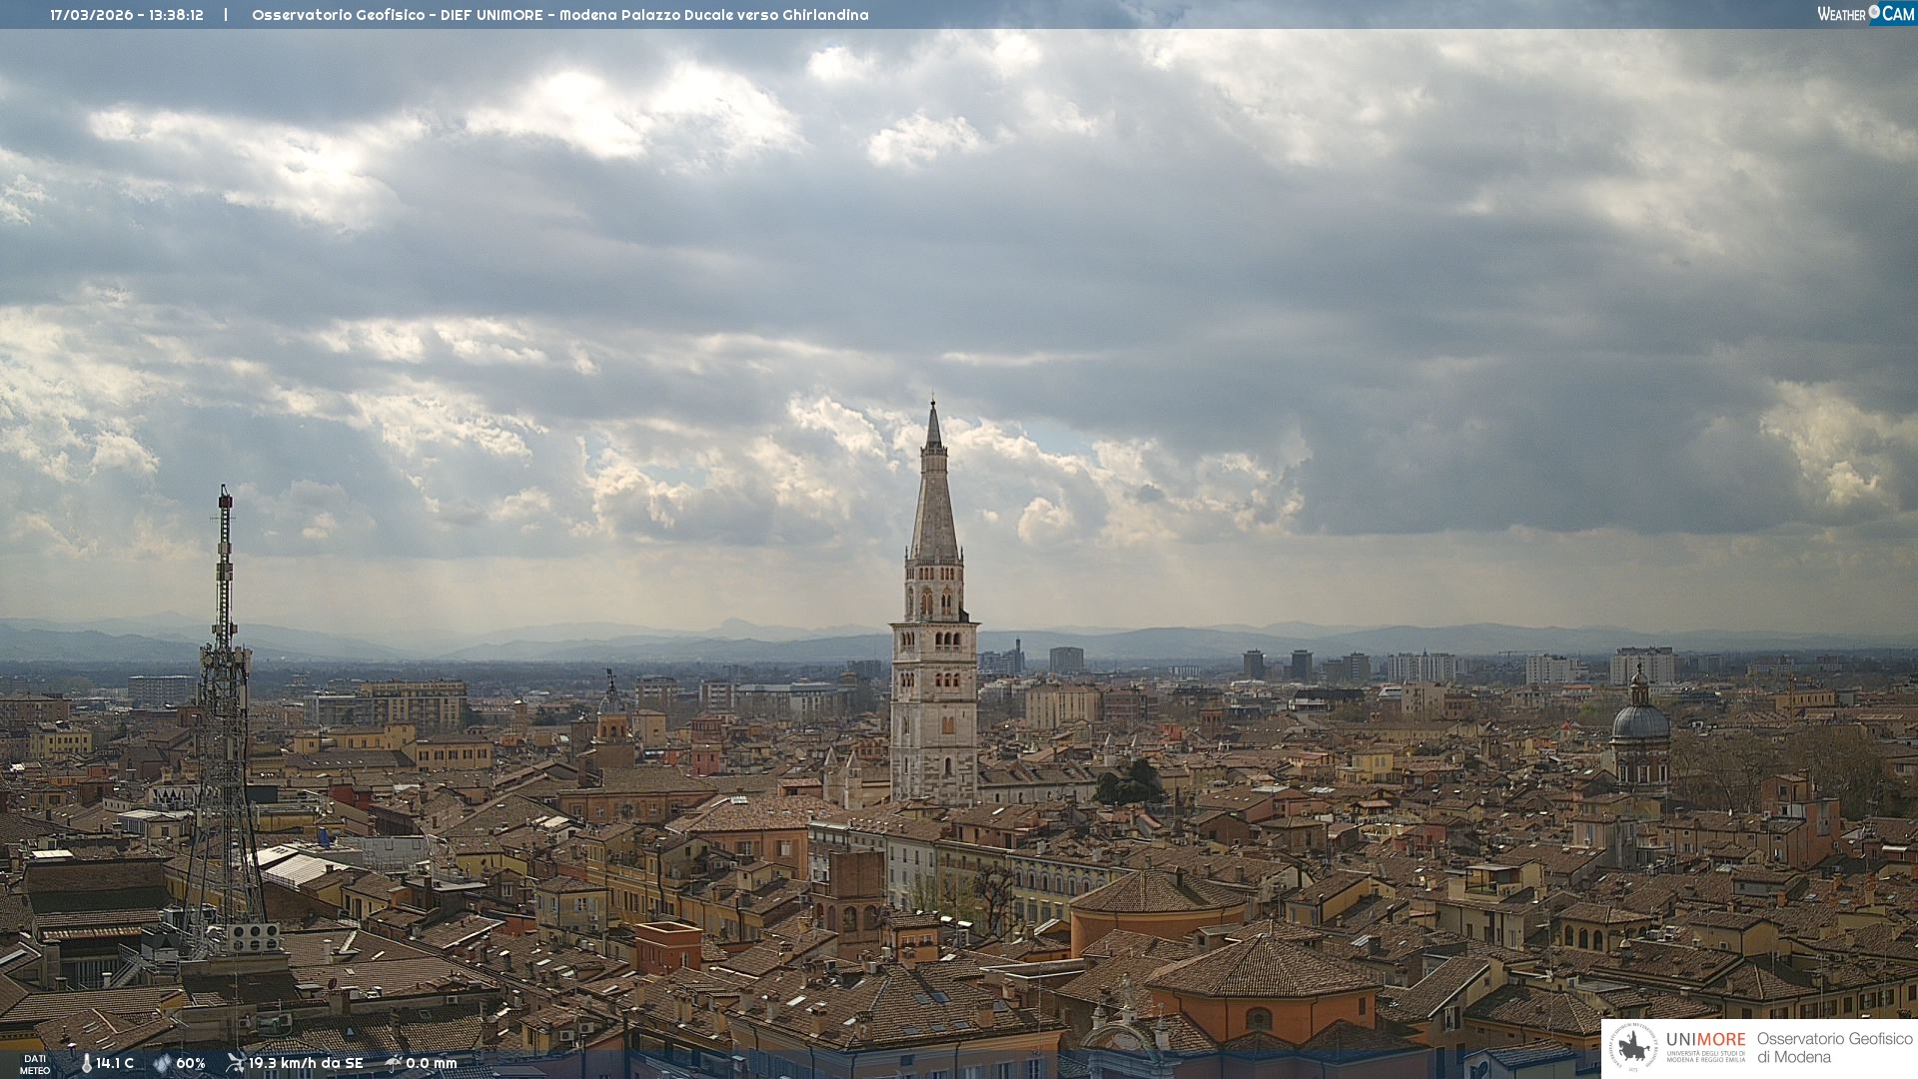Click the grey church dome on right

pyautogui.click(x=1639, y=721)
